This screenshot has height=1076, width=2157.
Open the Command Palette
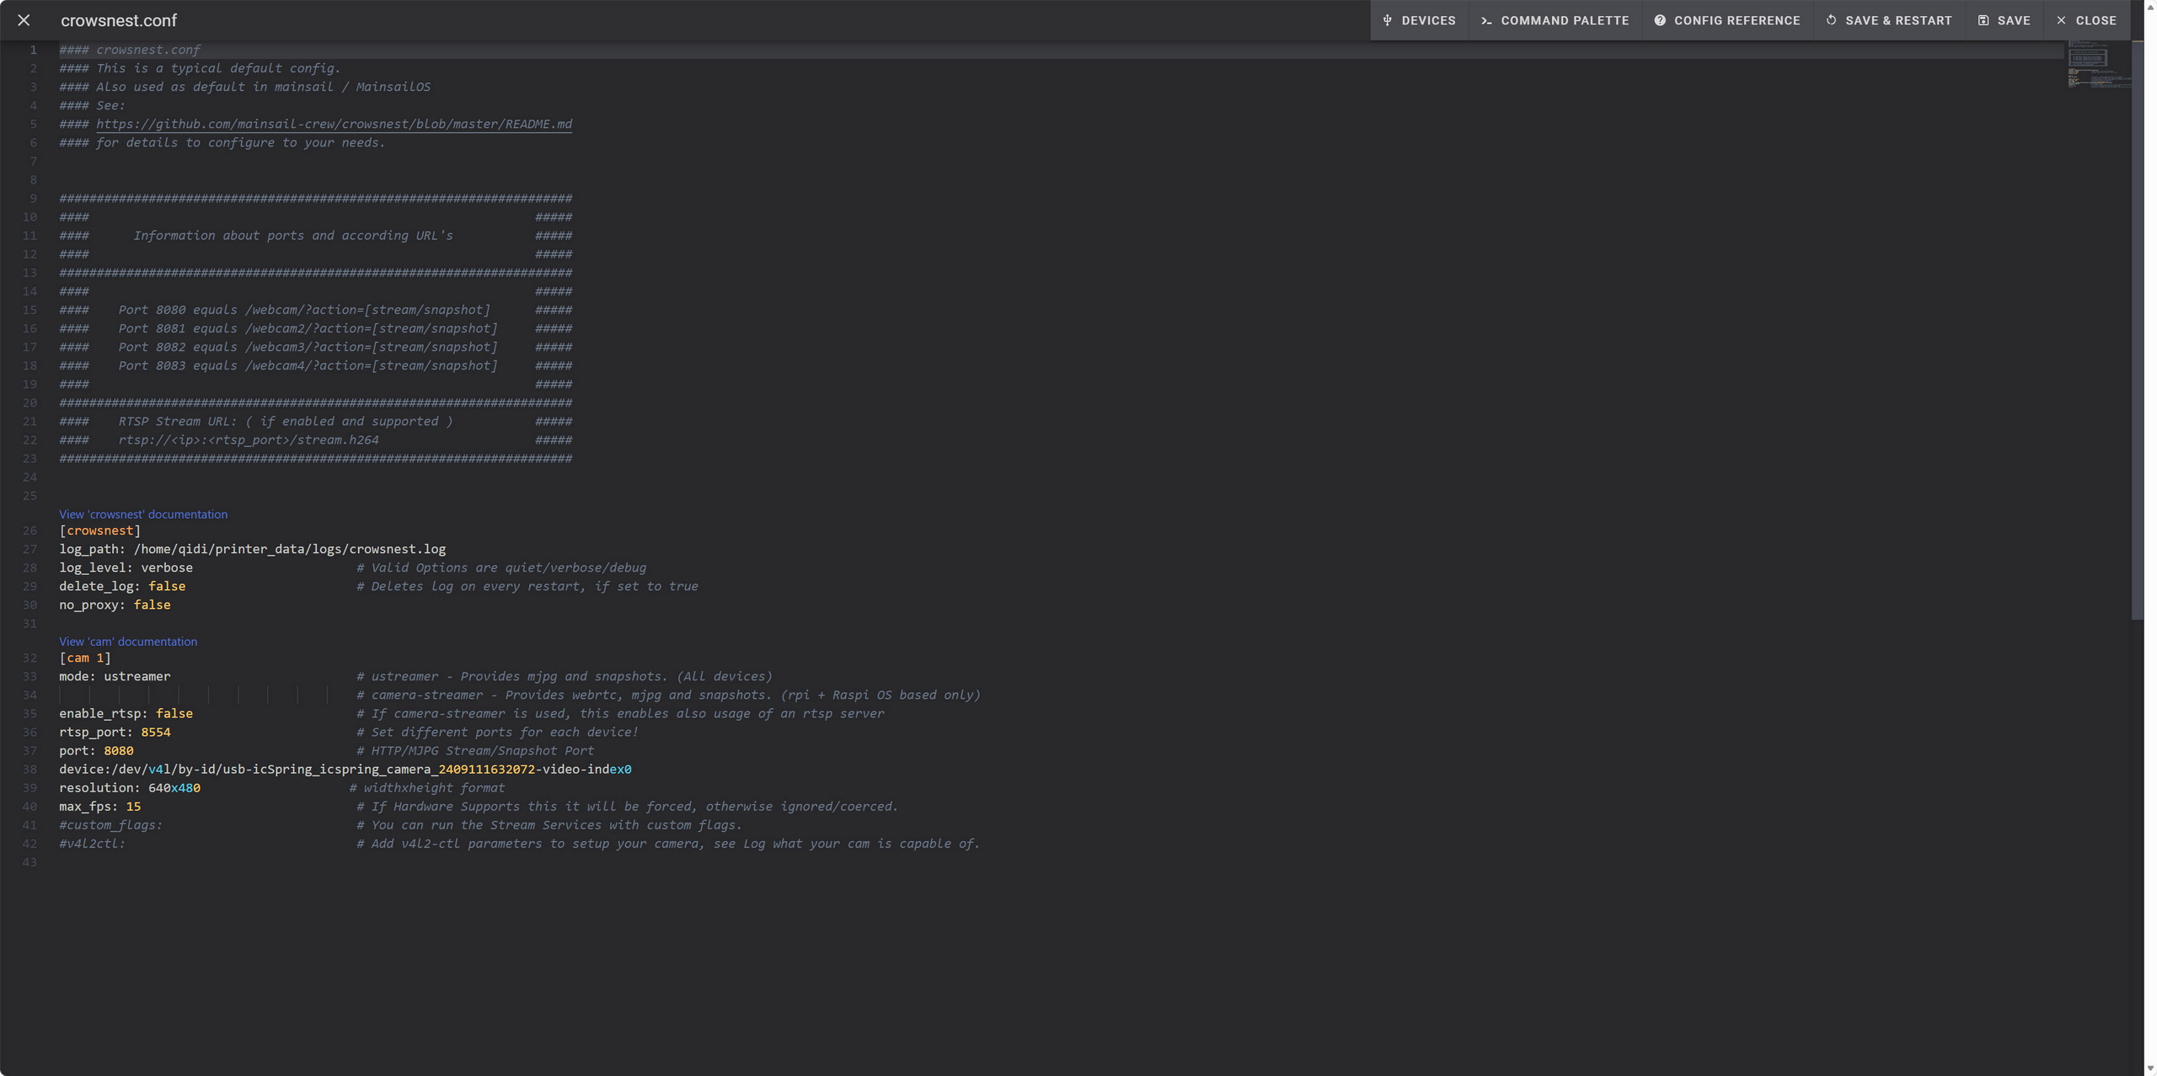[x=1555, y=20]
